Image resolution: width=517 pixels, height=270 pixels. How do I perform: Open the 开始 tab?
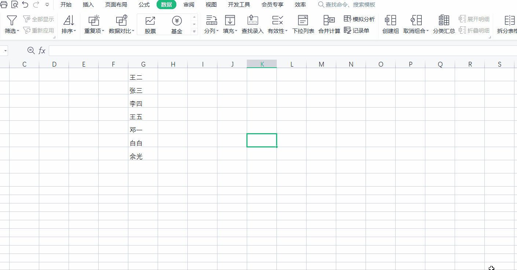coord(66,5)
